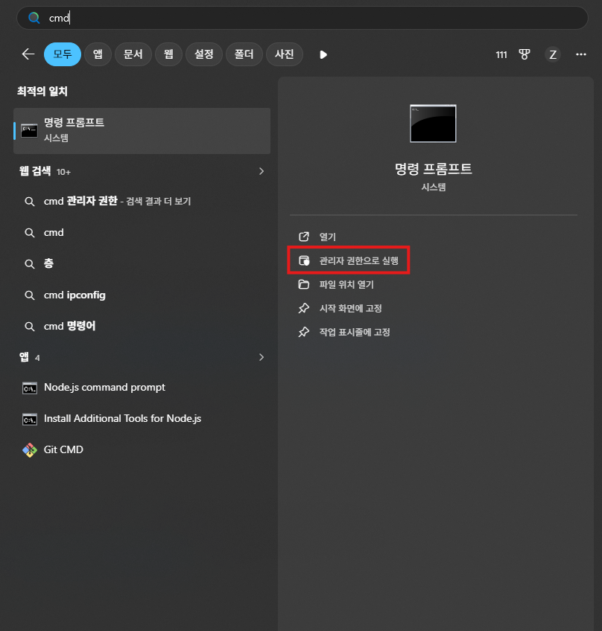Click the back arrow above the filters
602x631 pixels.
tap(28, 54)
